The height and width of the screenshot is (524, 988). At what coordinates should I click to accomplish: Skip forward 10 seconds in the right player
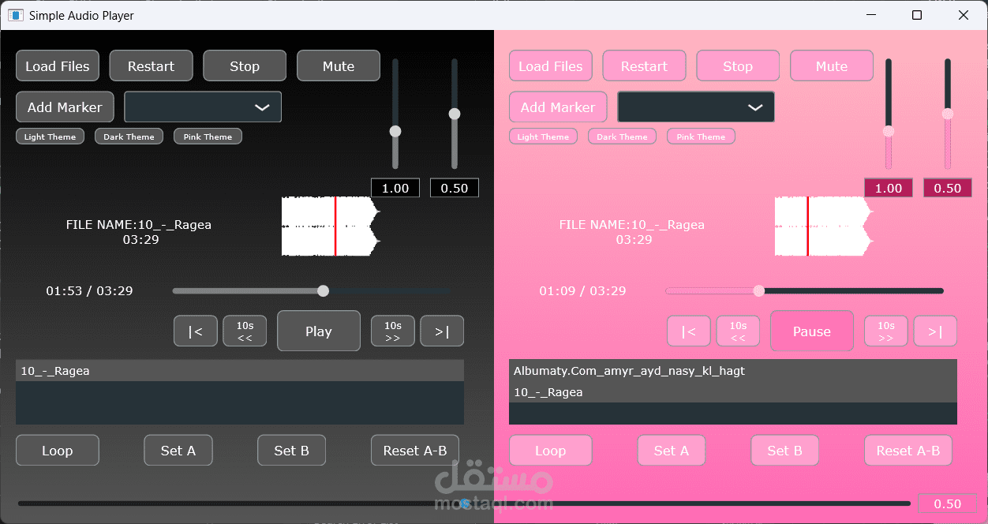coord(885,331)
